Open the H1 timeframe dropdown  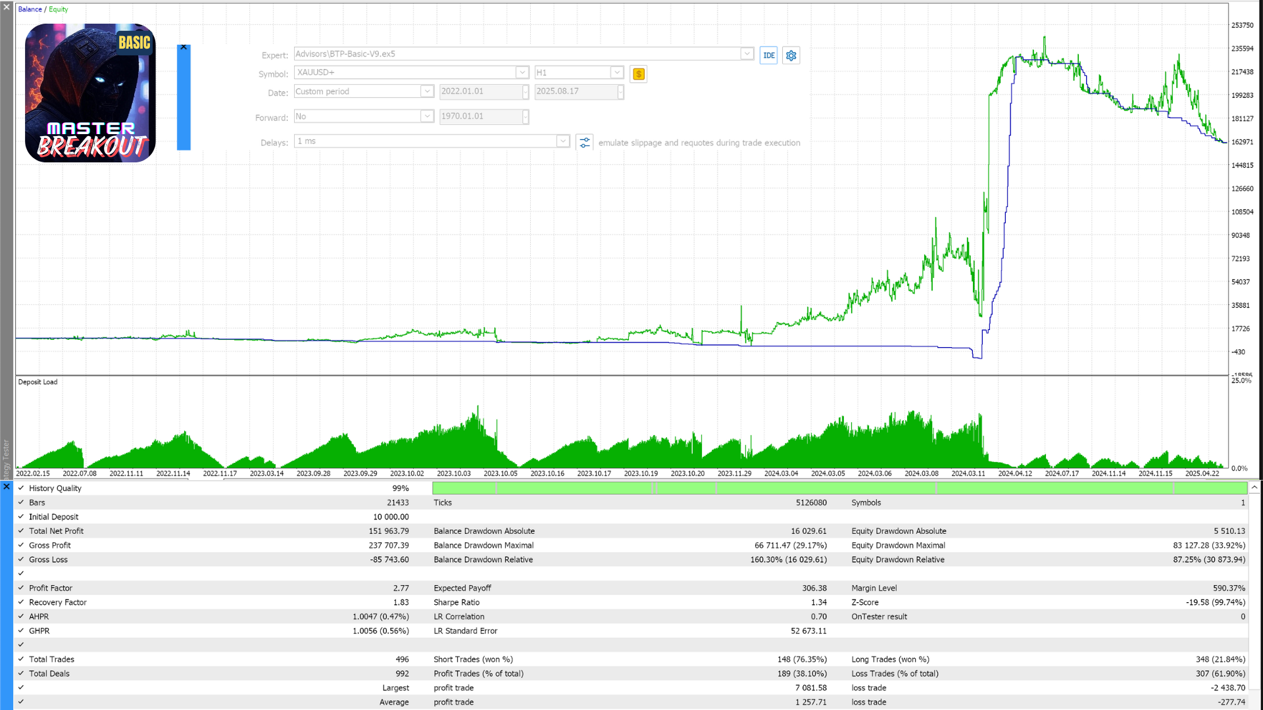[x=616, y=72]
